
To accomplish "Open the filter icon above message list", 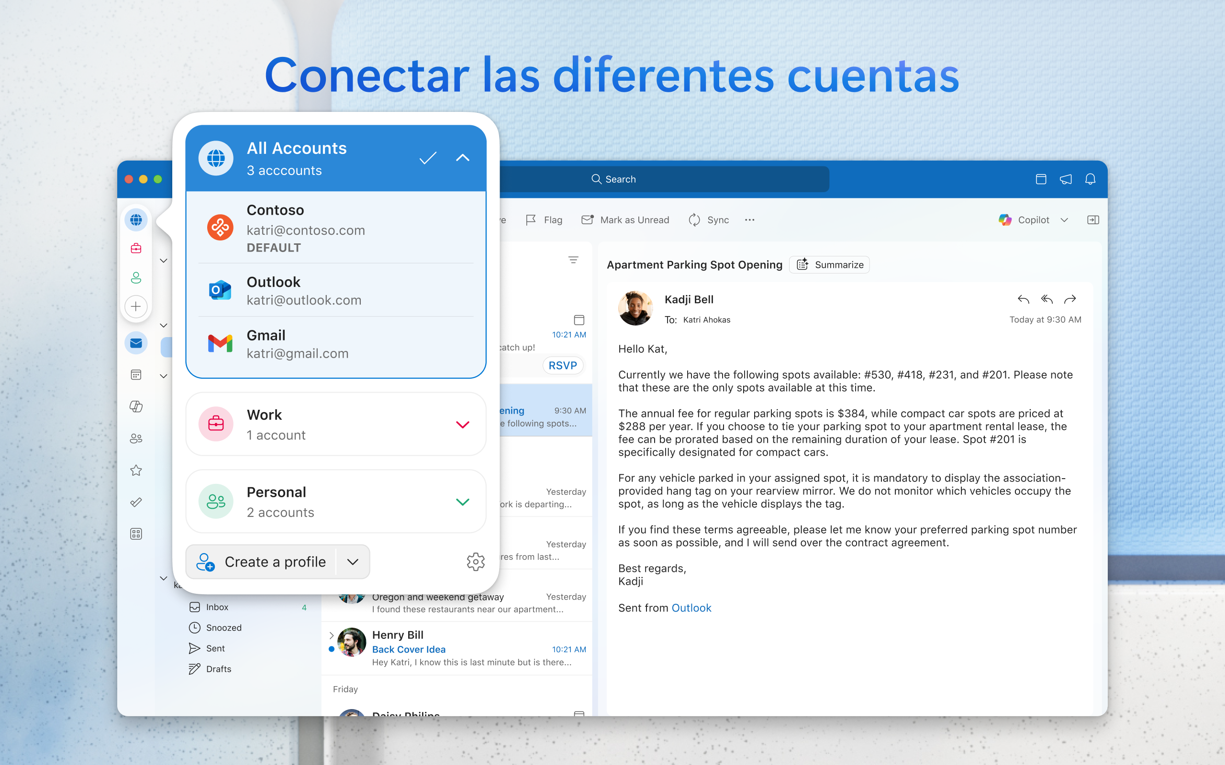I will click(x=573, y=260).
